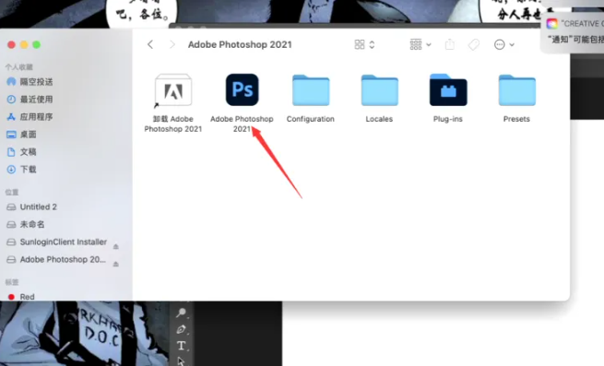Click the Adobe Photoshop 2021 window title

[x=240, y=44]
